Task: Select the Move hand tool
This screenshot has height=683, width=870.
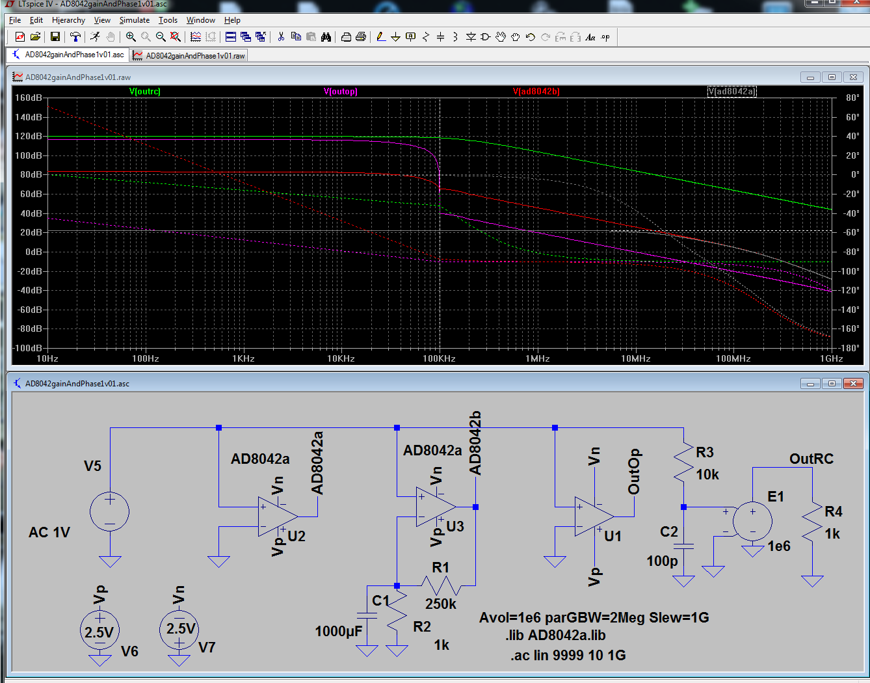Action: pyautogui.click(x=501, y=37)
